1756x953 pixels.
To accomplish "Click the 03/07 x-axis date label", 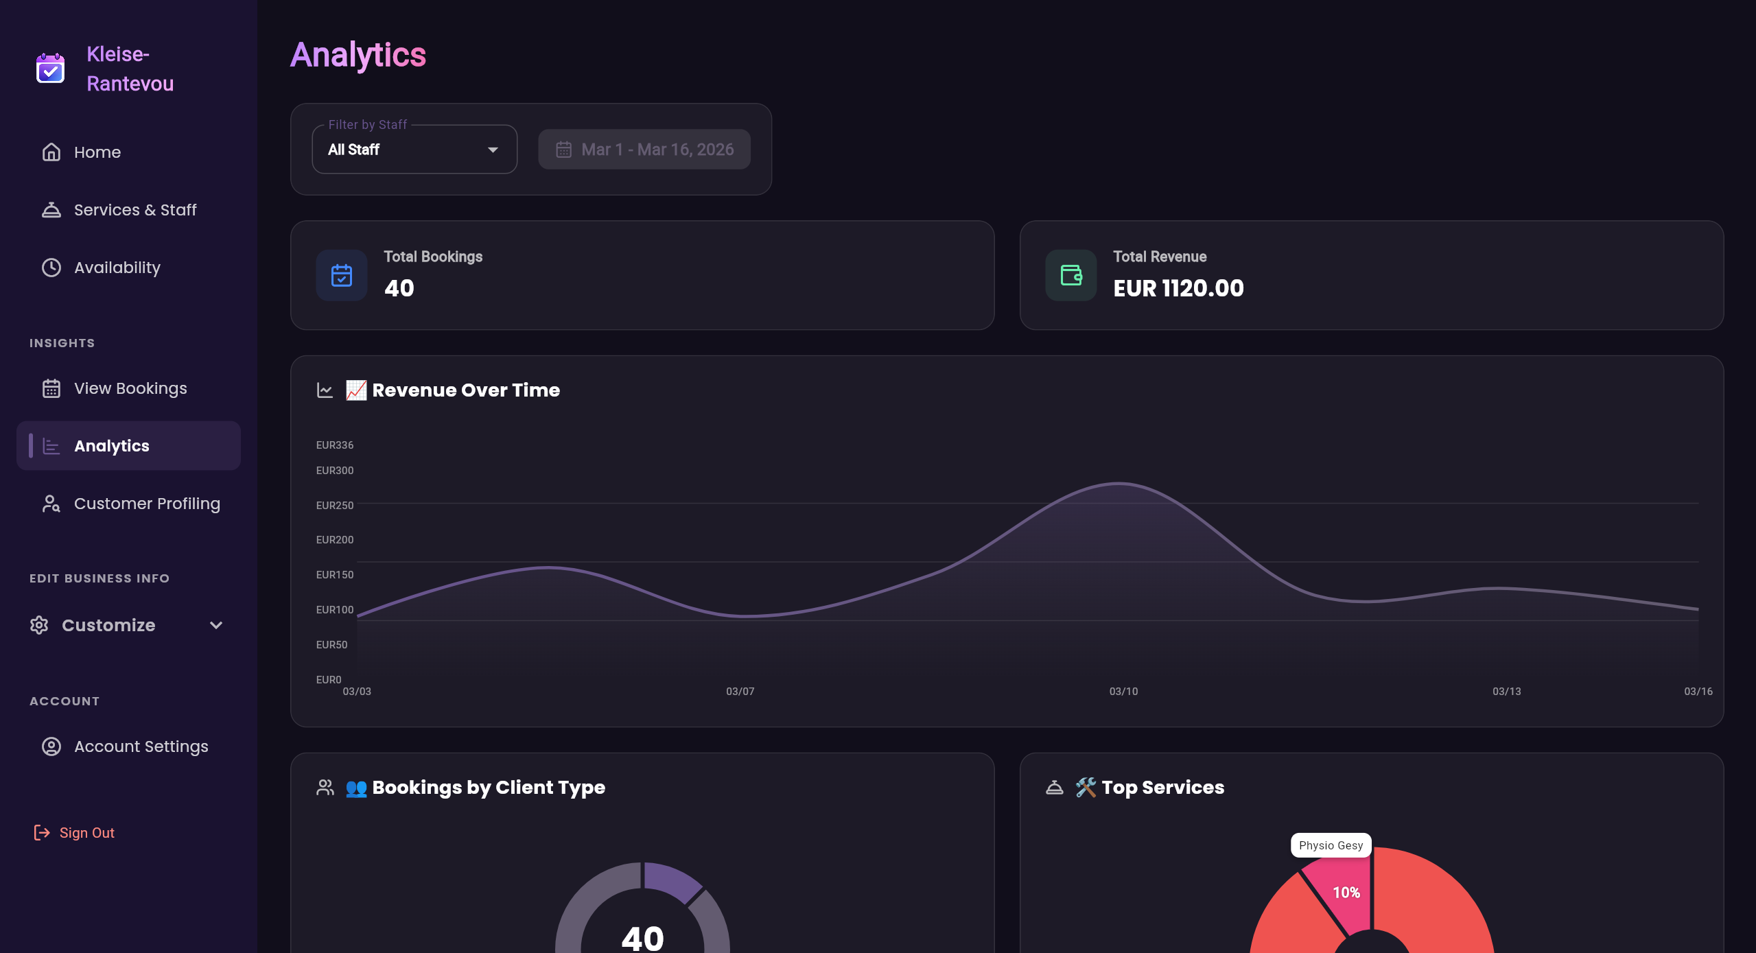I will (740, 692).
